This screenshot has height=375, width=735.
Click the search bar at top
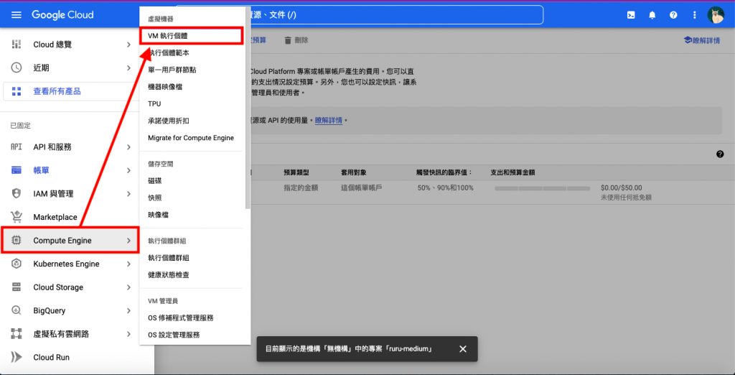click(360, 15)
